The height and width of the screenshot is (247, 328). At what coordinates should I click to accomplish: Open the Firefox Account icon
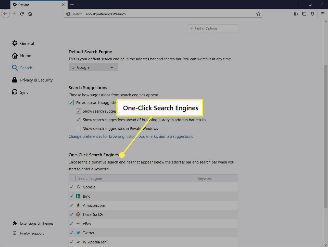[x=312, y=14]
